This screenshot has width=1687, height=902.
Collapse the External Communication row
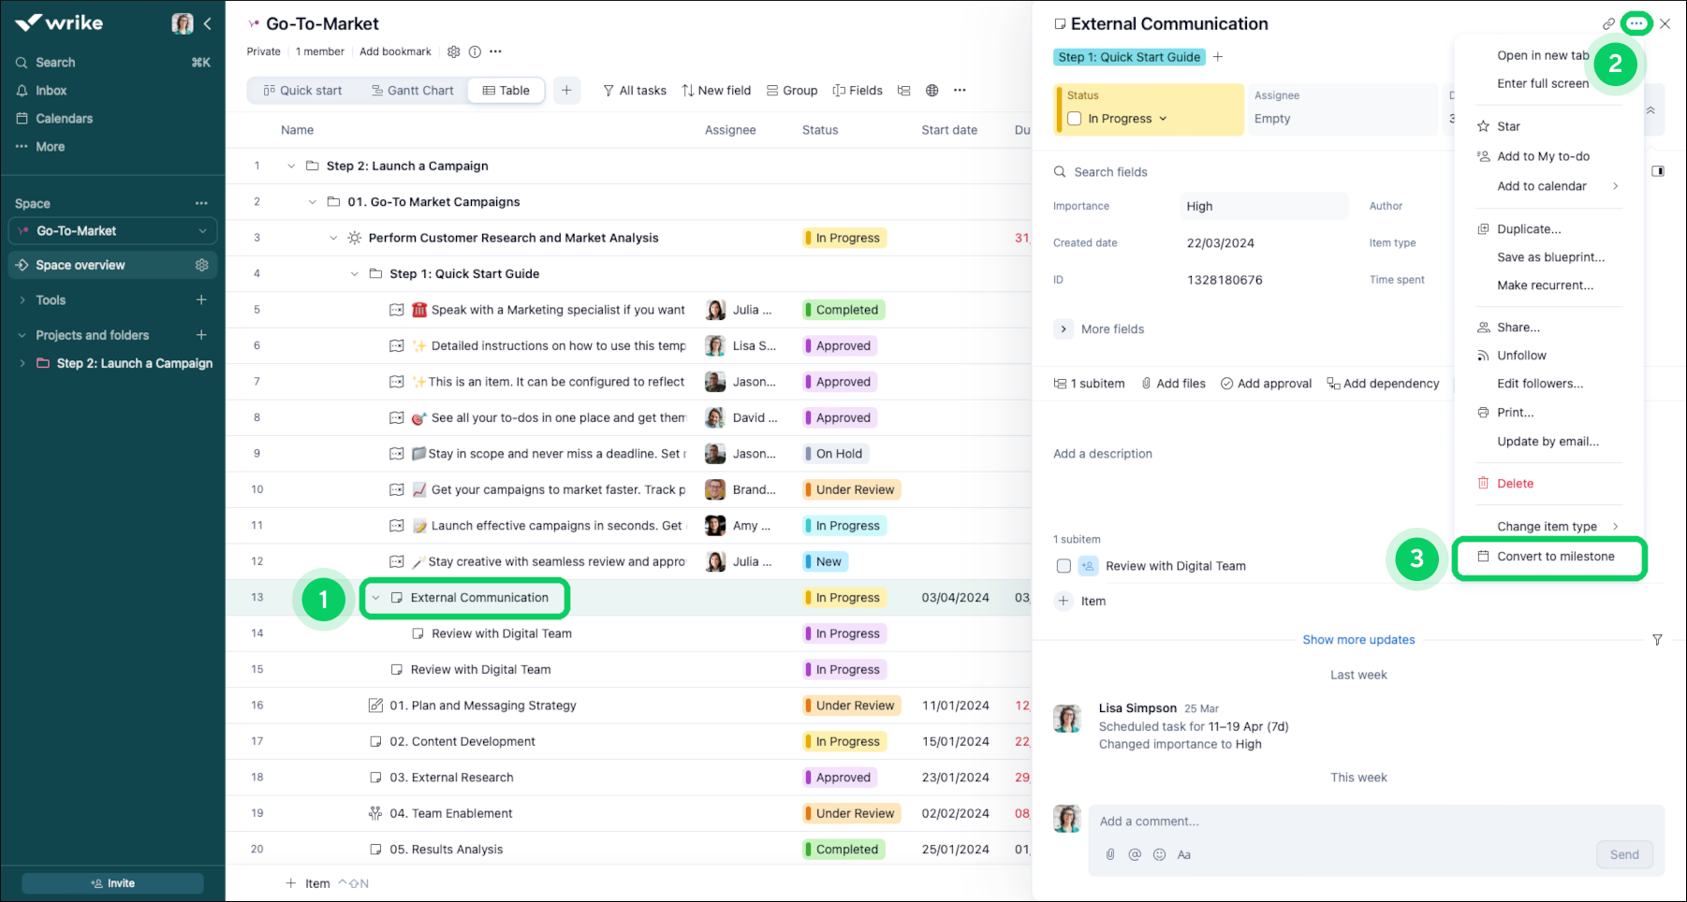point(376,598)
